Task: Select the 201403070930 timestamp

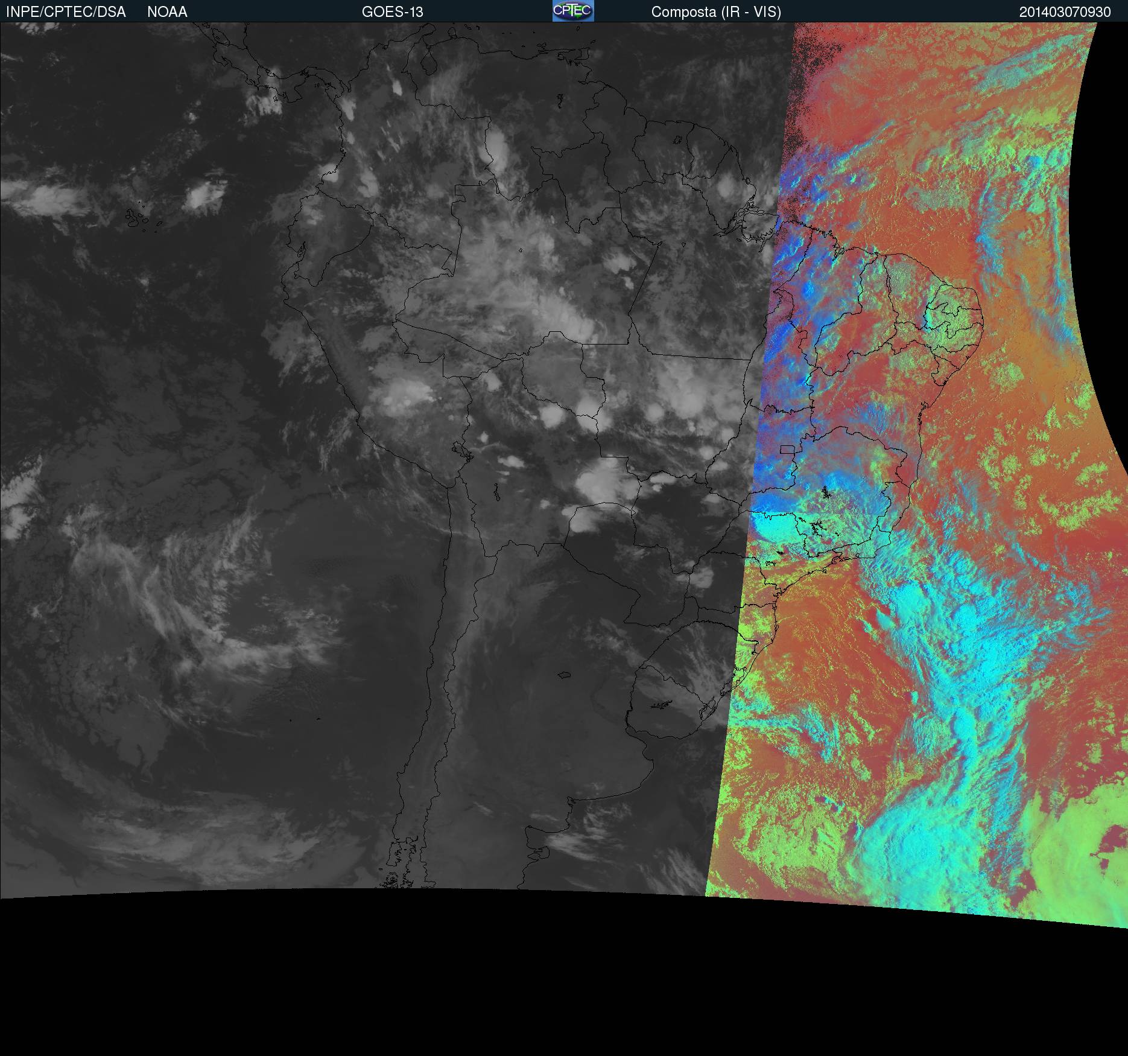Action: [x=1065, y=12]
